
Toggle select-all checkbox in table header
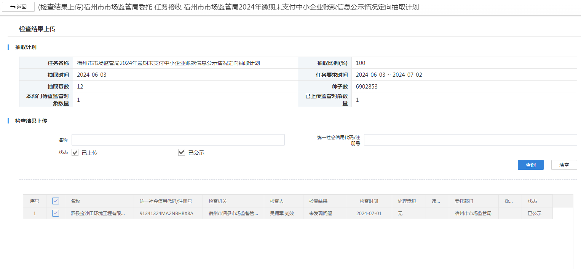(56, 201)
